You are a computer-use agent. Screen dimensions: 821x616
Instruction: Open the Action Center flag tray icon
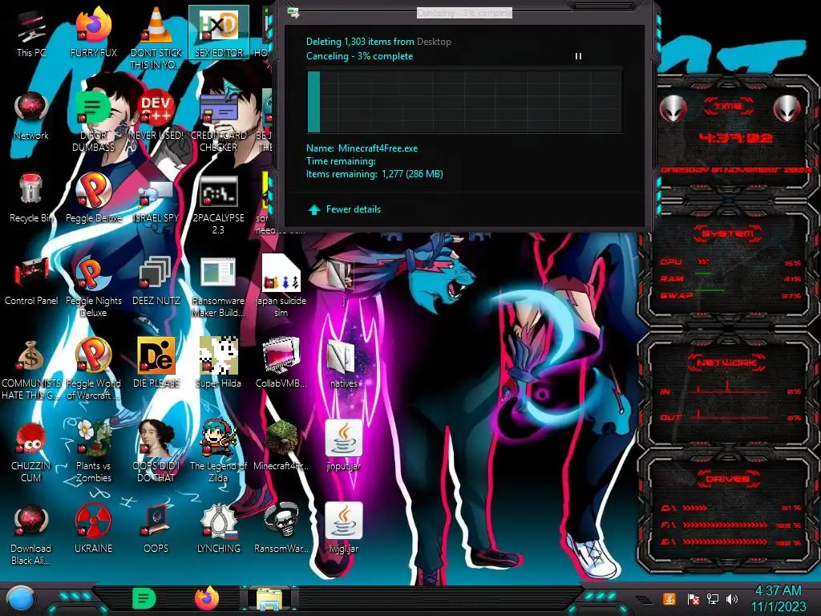click(693, 598)
